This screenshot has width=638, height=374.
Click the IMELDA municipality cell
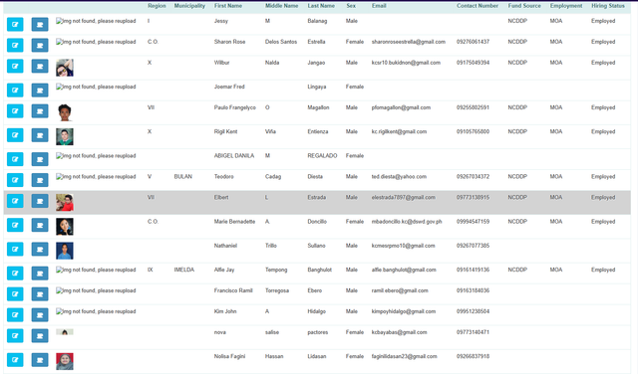[184, 270]
